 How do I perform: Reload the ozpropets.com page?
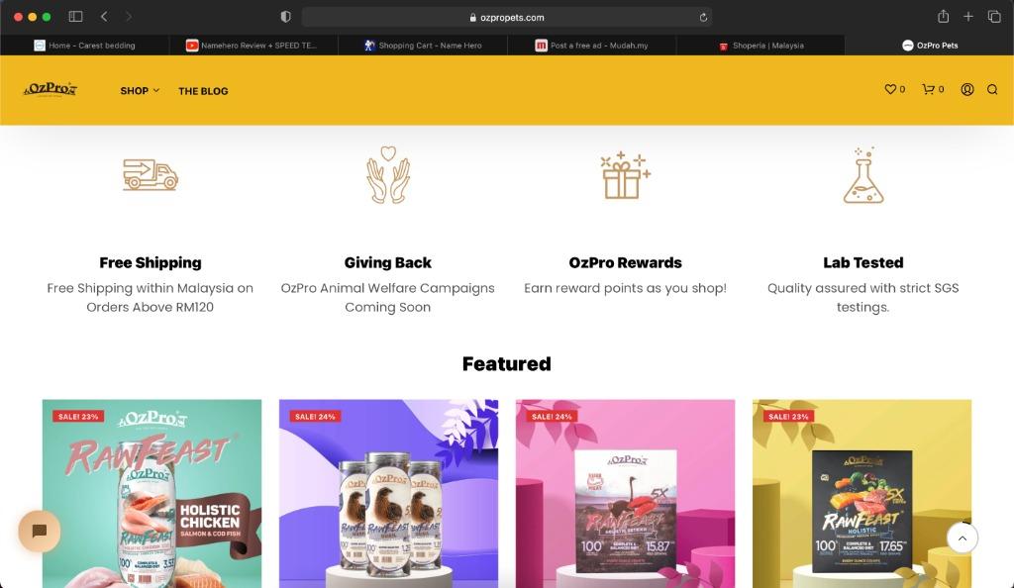pos(703,18)
